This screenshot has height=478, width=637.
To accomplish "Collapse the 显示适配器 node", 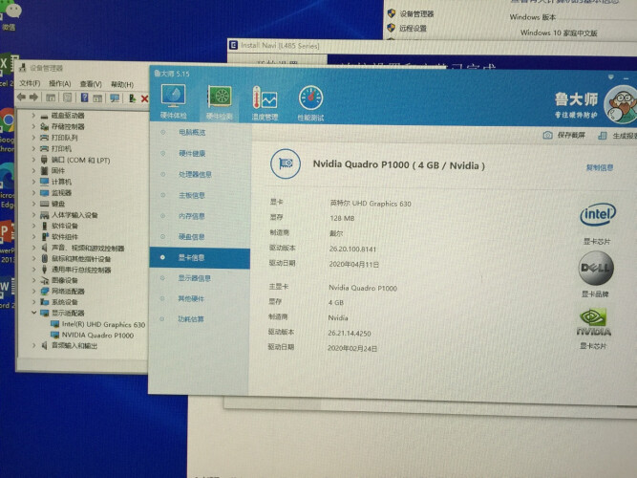I will [33, 313].
